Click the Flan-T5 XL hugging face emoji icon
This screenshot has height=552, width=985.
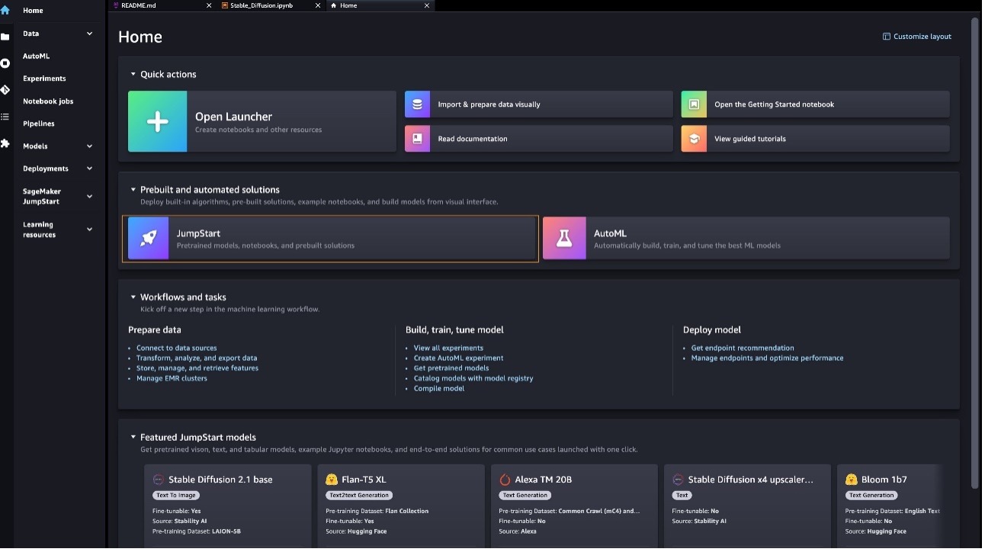point(332,480)
